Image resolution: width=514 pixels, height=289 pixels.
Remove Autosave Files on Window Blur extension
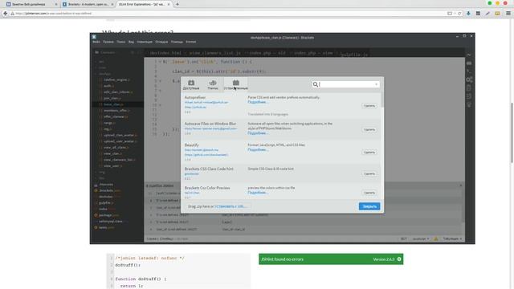[369, 130]
